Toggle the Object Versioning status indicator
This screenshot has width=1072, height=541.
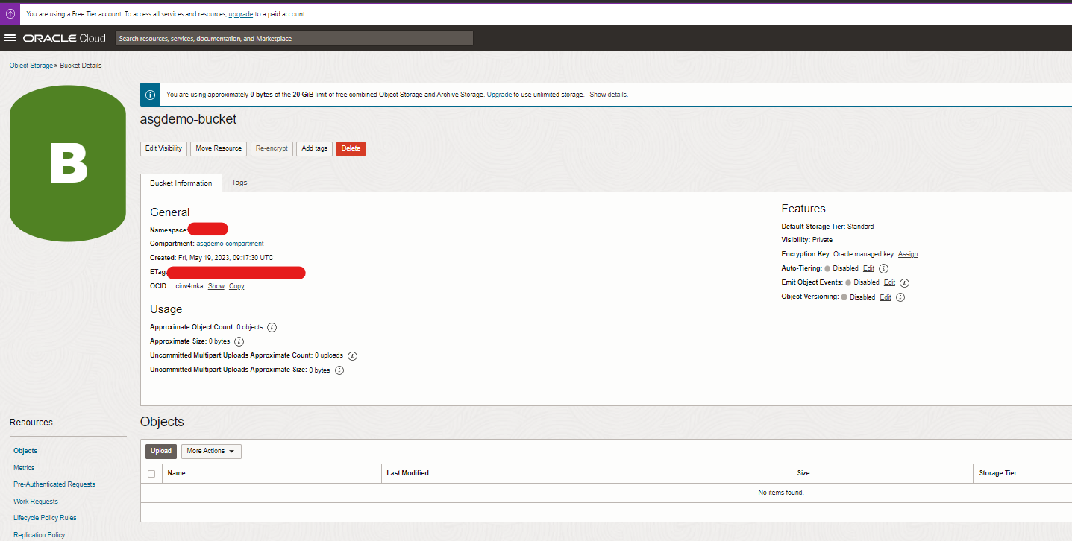click(x=844, y=297)
